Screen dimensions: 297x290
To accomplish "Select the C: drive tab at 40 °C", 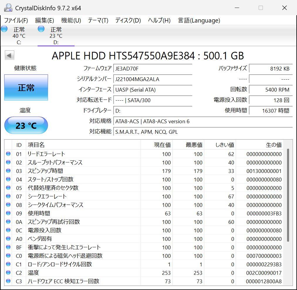I will click(19, 35).
